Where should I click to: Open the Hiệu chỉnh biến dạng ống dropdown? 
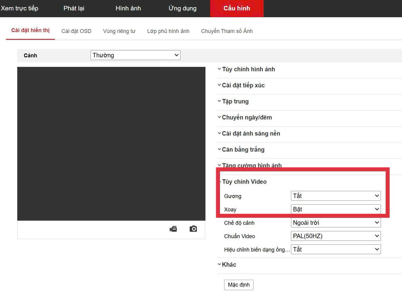335,249
